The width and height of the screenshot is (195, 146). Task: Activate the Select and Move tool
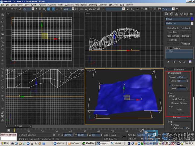tap(53, 9)
